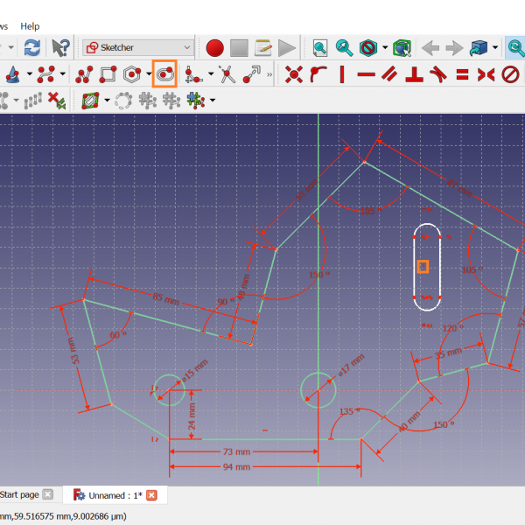Apply the Symmetric constraint
The image size is (525, 525).
pos(486,74)
